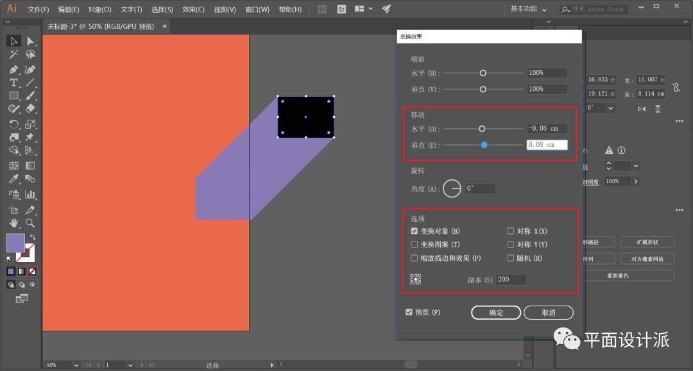Choose the Type tool

click(x=13, y=83)
